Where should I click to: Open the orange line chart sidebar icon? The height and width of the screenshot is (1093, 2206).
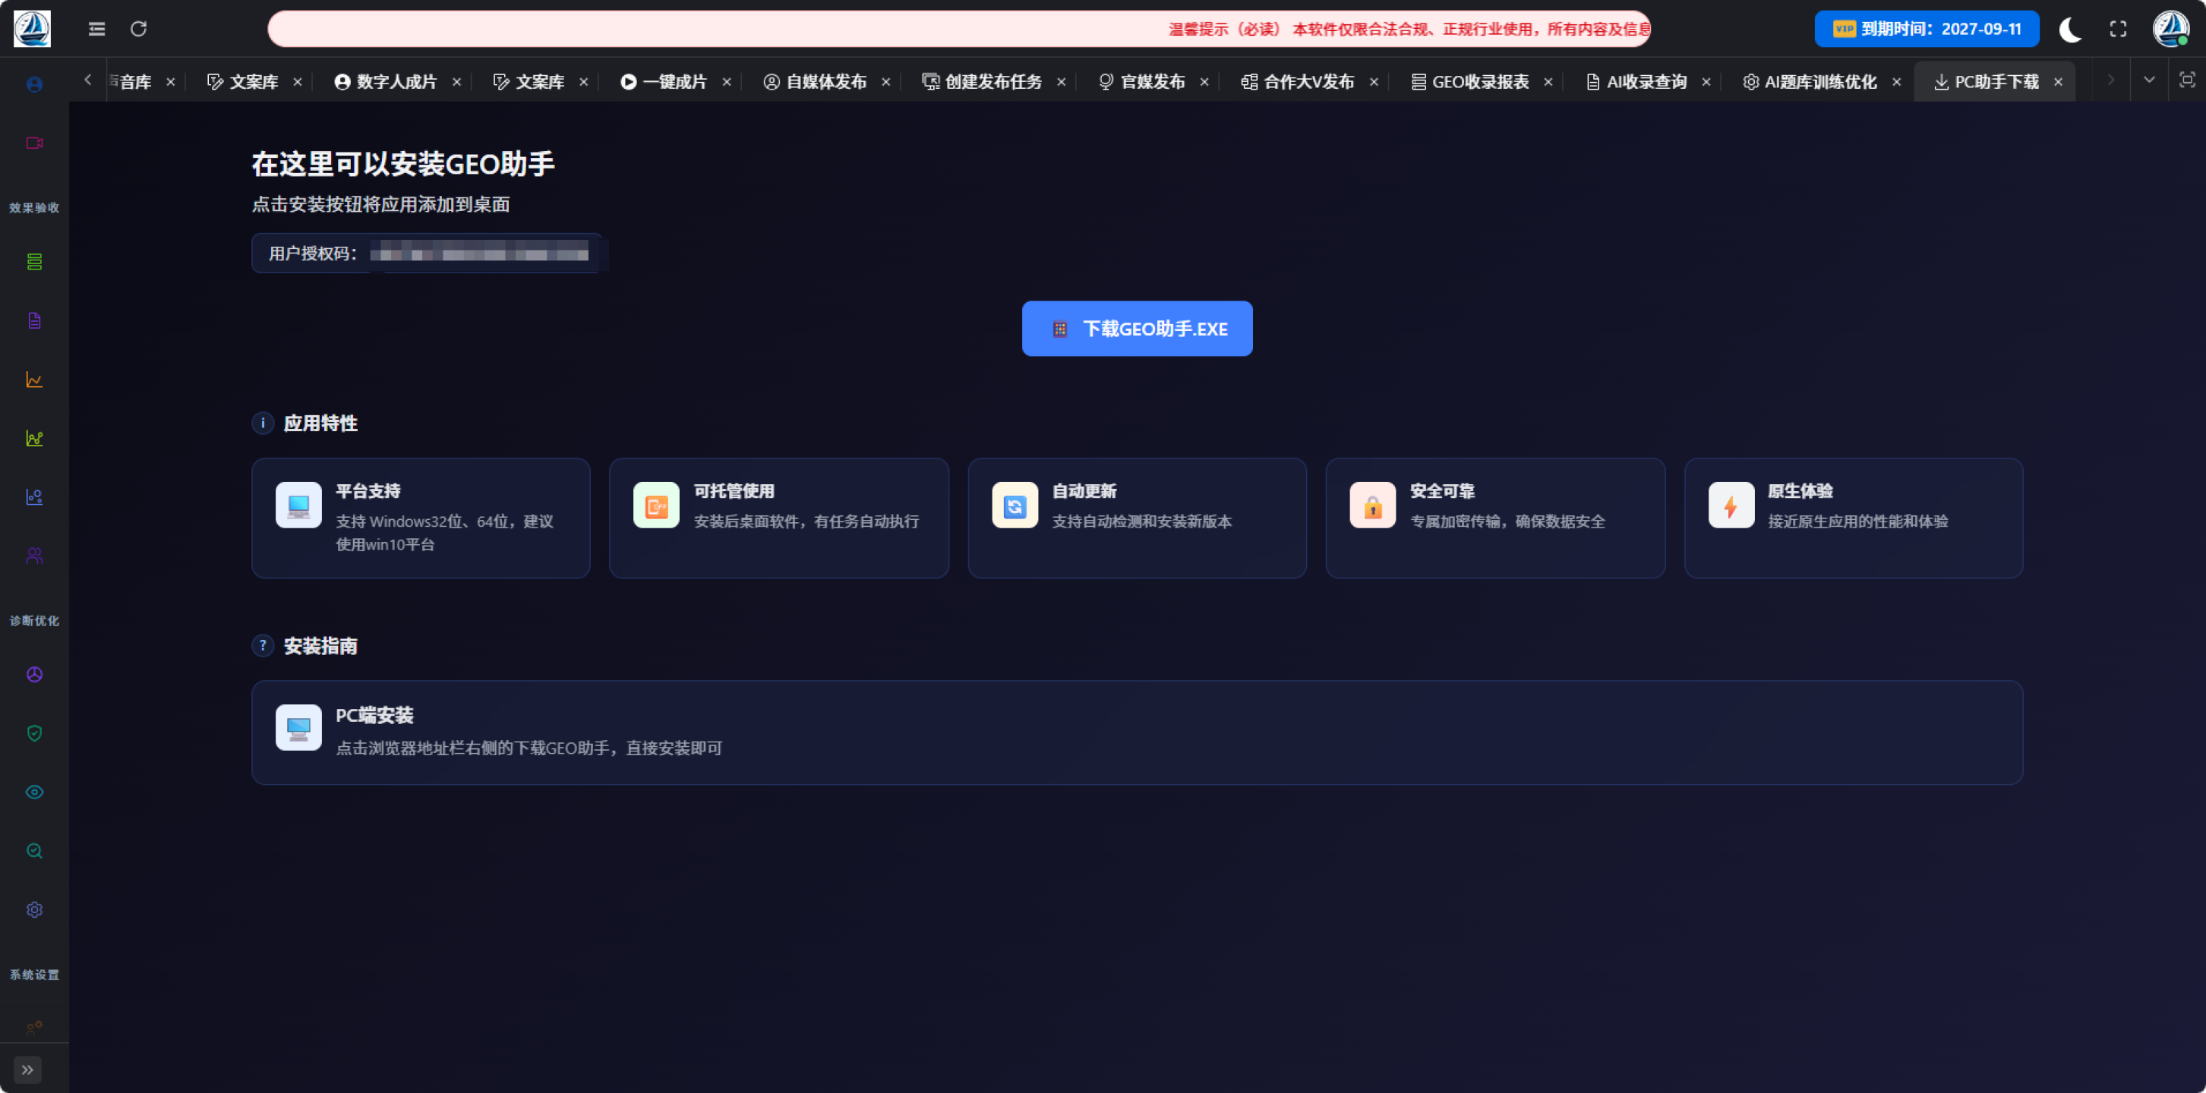34,380
